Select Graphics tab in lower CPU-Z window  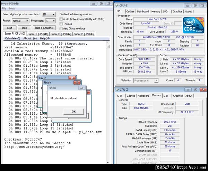pyautogui.click(x=178, y=96)
